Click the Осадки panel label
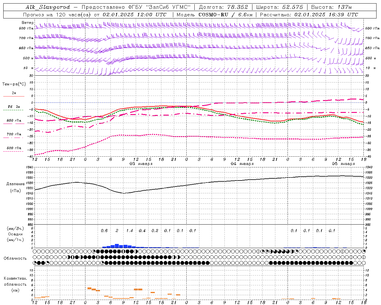 [15, 234]
